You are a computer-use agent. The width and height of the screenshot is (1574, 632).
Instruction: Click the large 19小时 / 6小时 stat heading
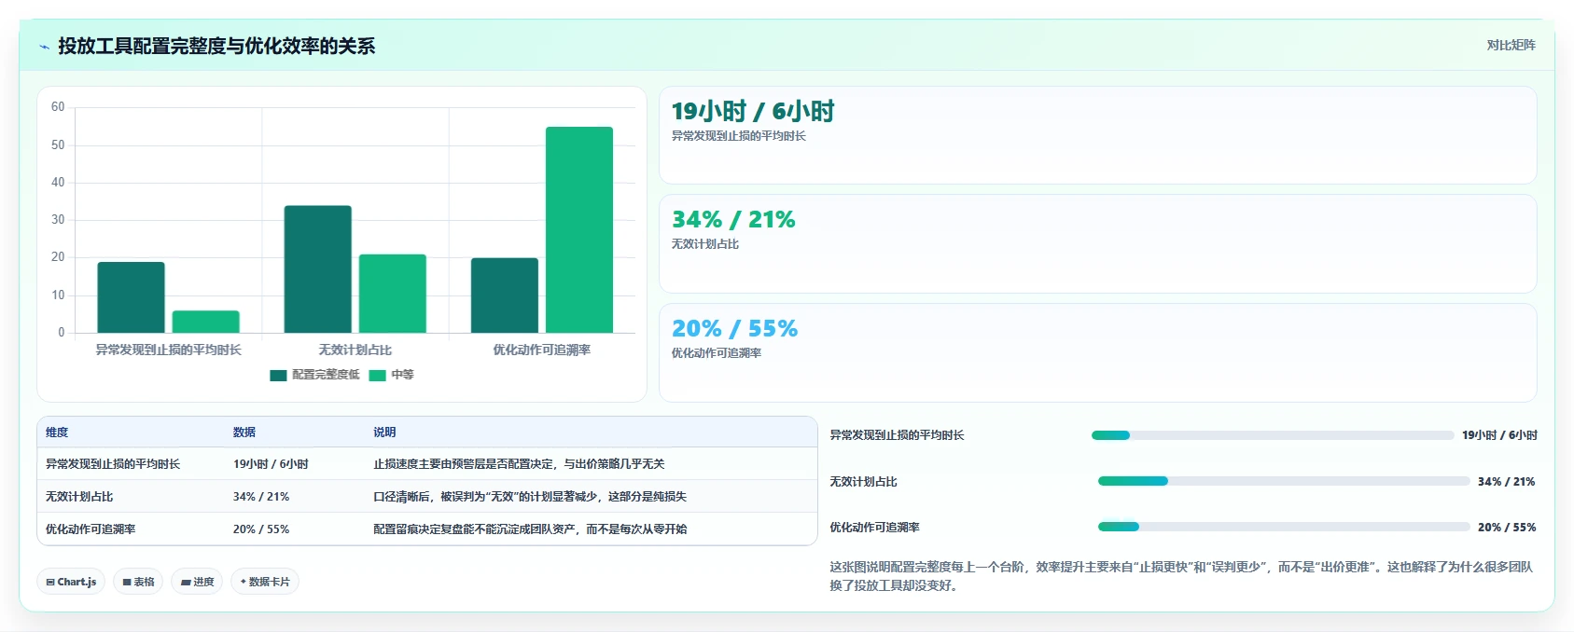[x=753, y=112]
